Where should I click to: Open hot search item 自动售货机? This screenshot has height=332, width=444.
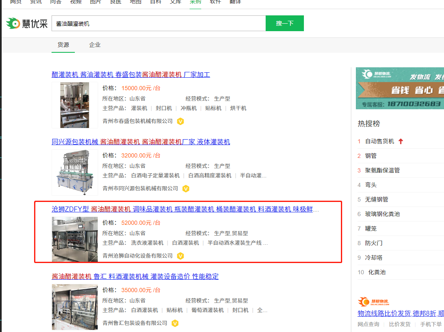[x=380, y=141]
